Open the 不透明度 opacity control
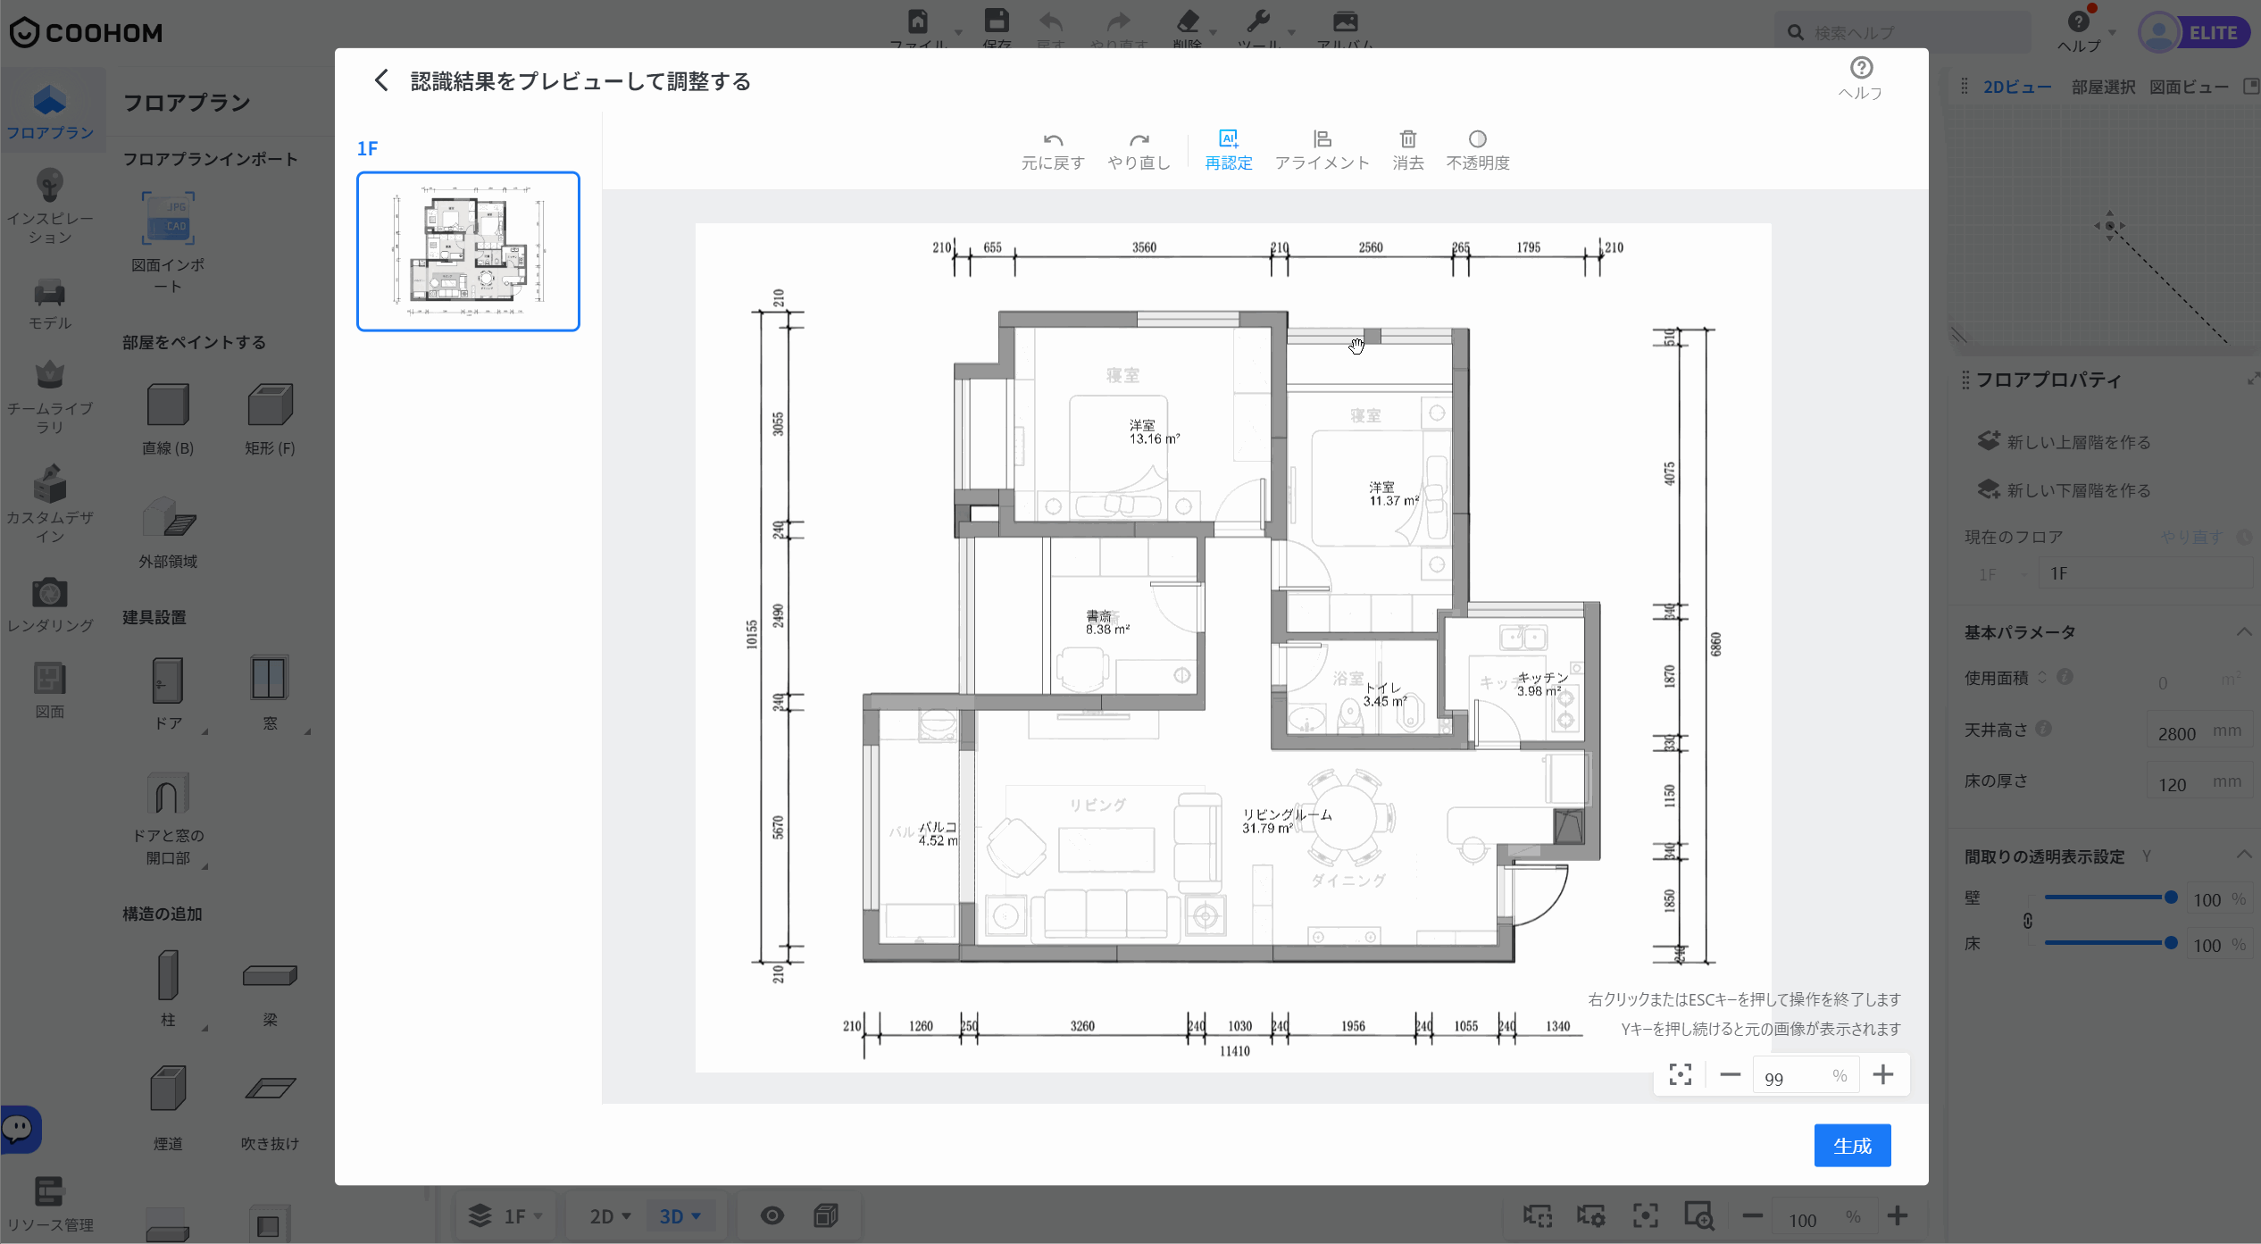Image resolution: width=2261 pixels, height=1244 pixels. click(1478, 151)
